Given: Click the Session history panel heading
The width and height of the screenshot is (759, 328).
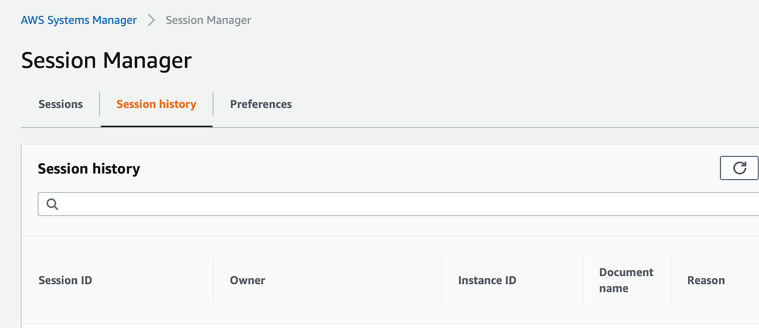Looking at the screenshot, I should point(89,169).
